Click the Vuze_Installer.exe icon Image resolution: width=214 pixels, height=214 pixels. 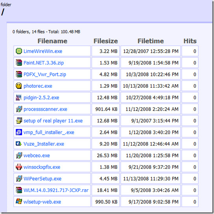(19, 144)
